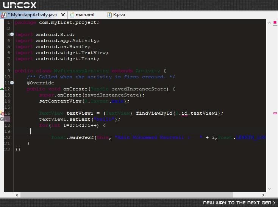Jump to the pink overview ruler annotation
278x207 pixels.
coord(275,113)
